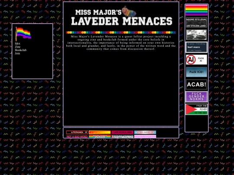Click the pink lavender footer badge
The height and width of the screenshot is (175, 234).
pos(145,137)
